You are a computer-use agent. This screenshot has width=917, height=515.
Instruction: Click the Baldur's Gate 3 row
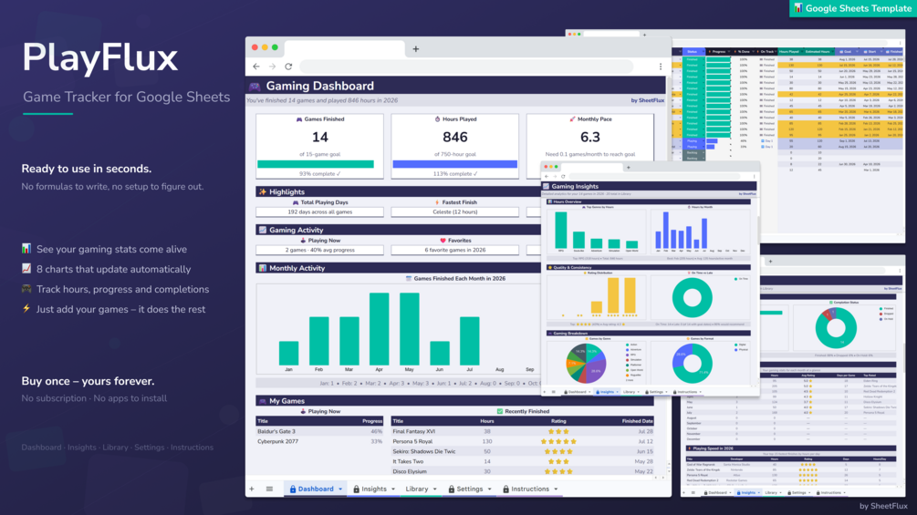[x=320, y=431]
